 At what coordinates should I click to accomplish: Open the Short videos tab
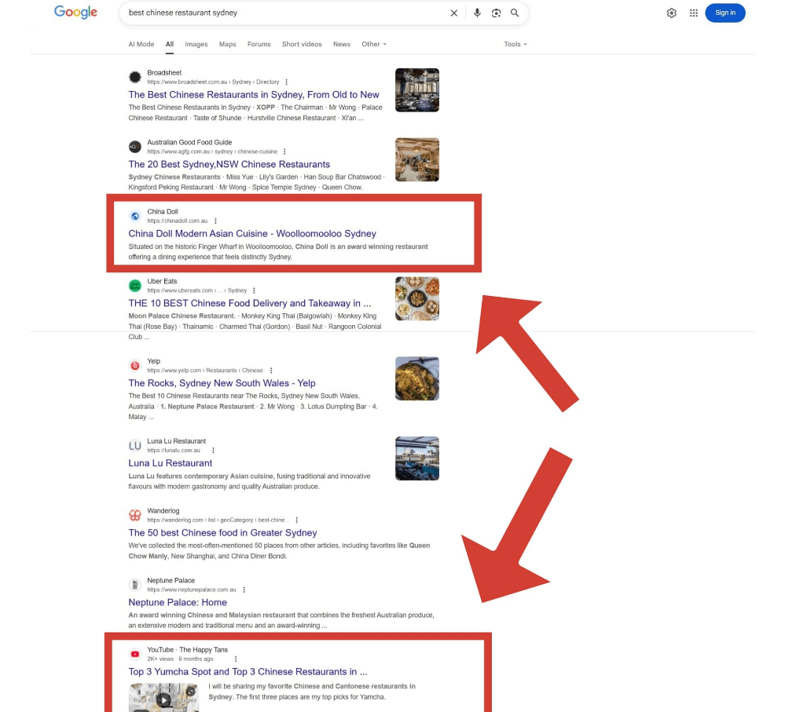302,44
